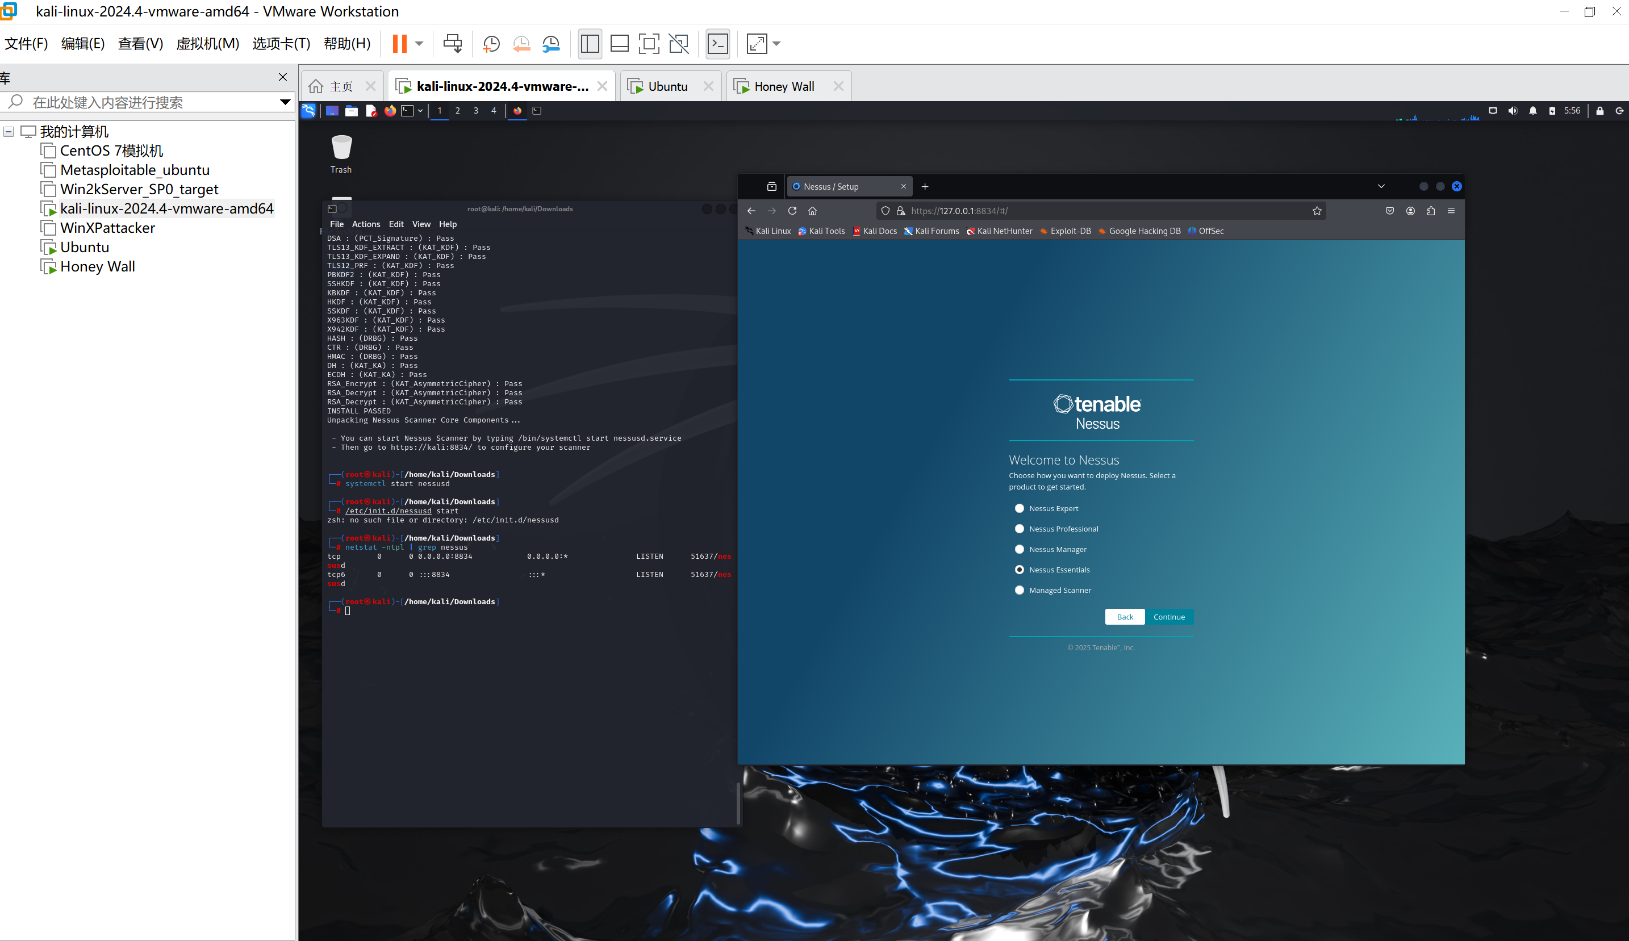Open the Firefox list-all-tabs chevron
This screenshot has height=941, width=1629.
1381,186
